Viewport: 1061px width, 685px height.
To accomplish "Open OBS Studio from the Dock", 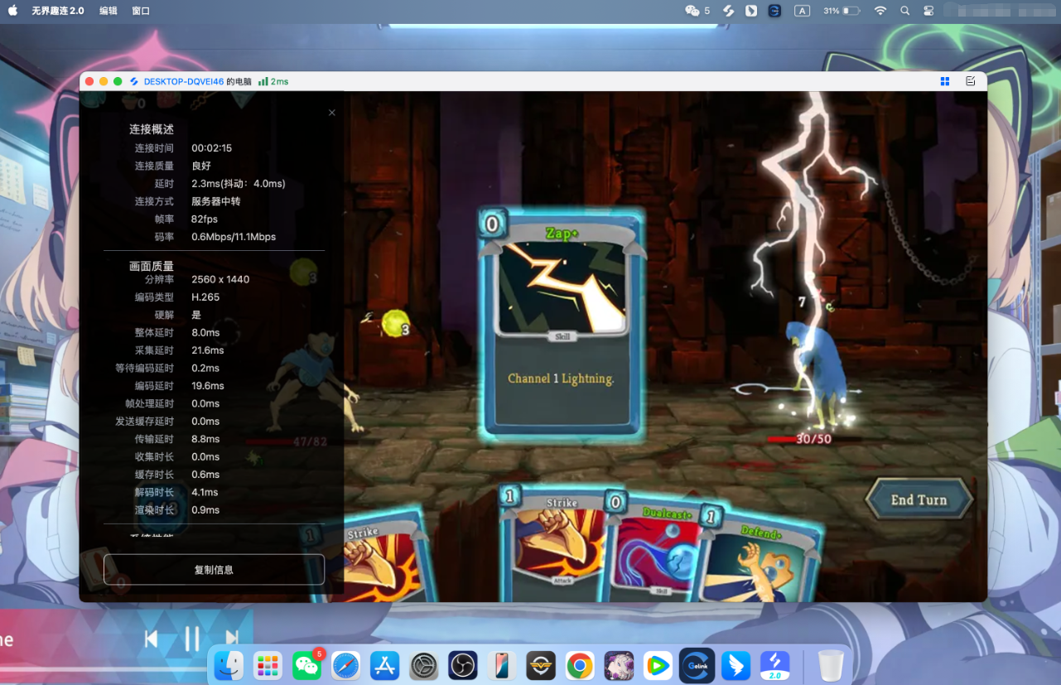I will click(x=462, y=665).
